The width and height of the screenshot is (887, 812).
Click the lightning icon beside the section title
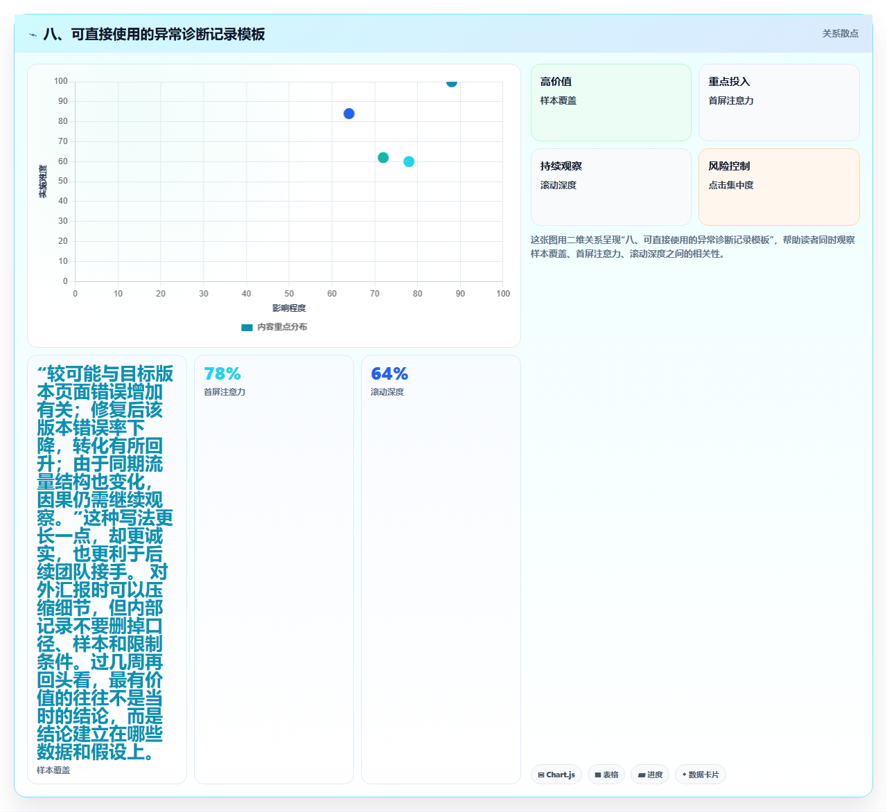click(x=33, y=35)
